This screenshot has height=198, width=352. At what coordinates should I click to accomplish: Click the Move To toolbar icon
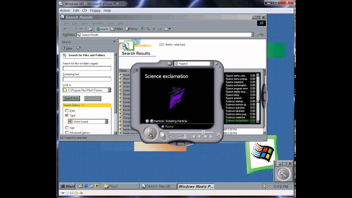point(143,29)
